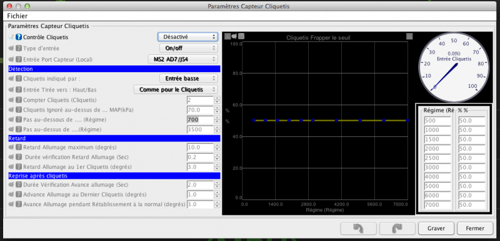The width and height of the screenshot is (500, 241).
Task: Open help for Entrée Tirée vers Haut/Bas
Action: click(19, 90)
